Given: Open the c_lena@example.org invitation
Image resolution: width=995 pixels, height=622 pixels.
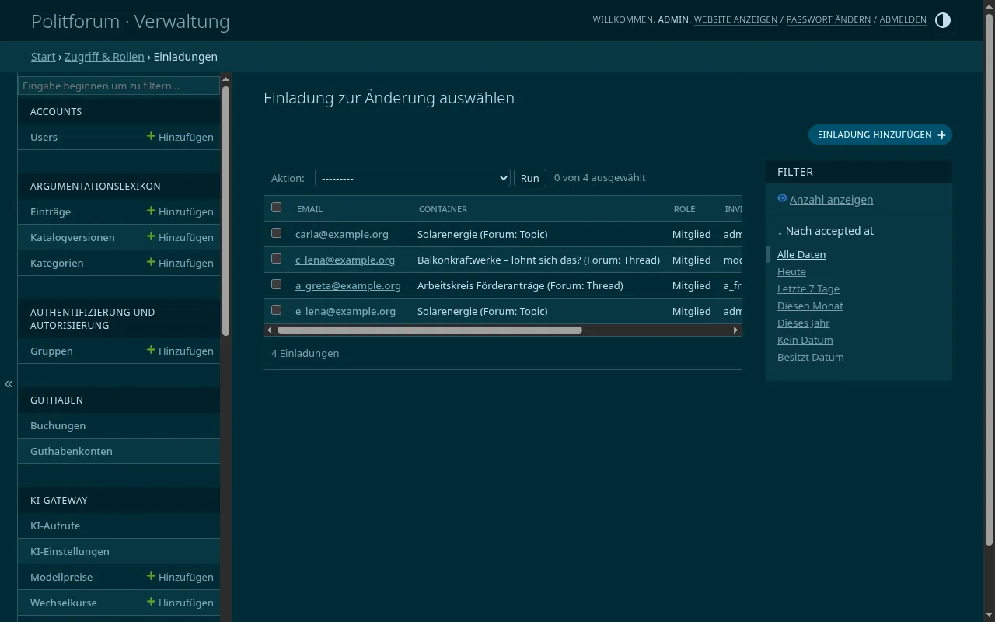Looking at the screenshot, I should click(345, 260).
